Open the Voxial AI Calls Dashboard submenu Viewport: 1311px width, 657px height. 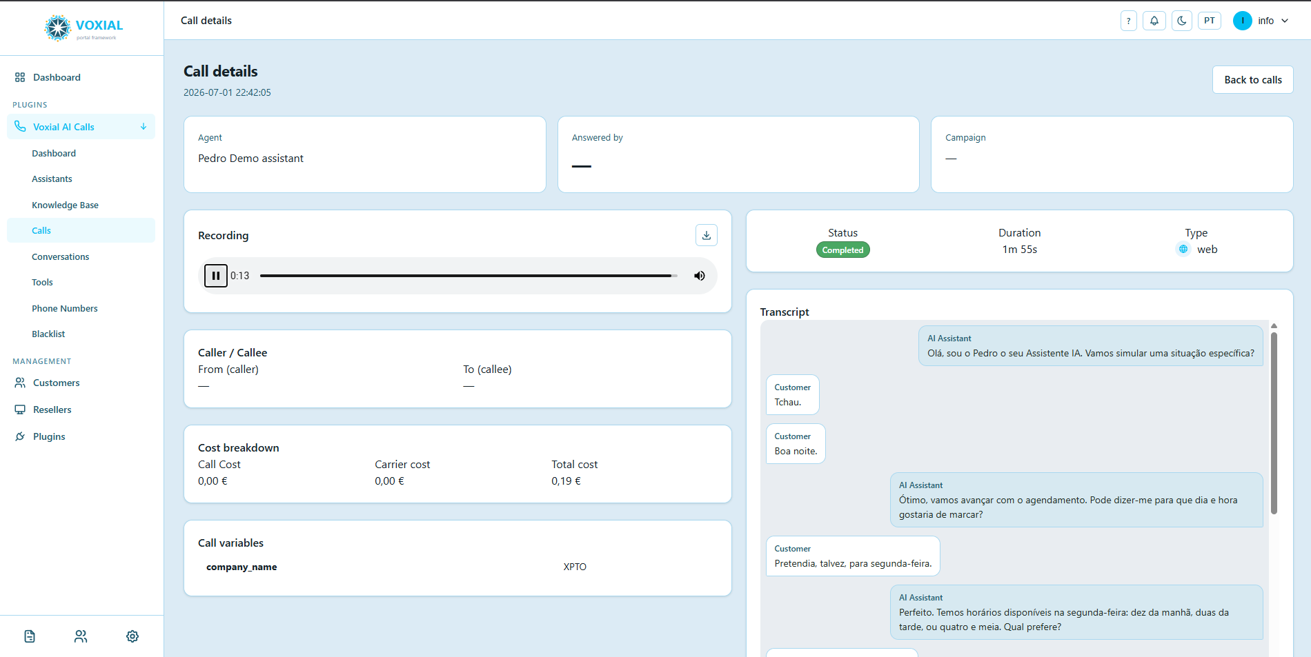(81, 153)
